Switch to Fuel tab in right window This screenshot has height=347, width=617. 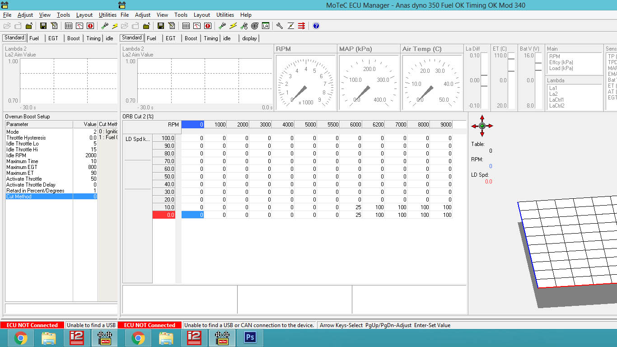coord(152,38)
